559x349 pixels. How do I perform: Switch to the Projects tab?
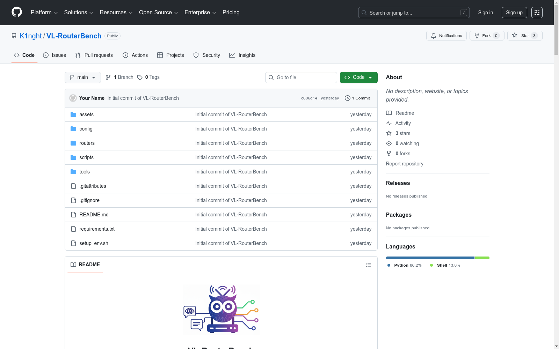[170, 55]
